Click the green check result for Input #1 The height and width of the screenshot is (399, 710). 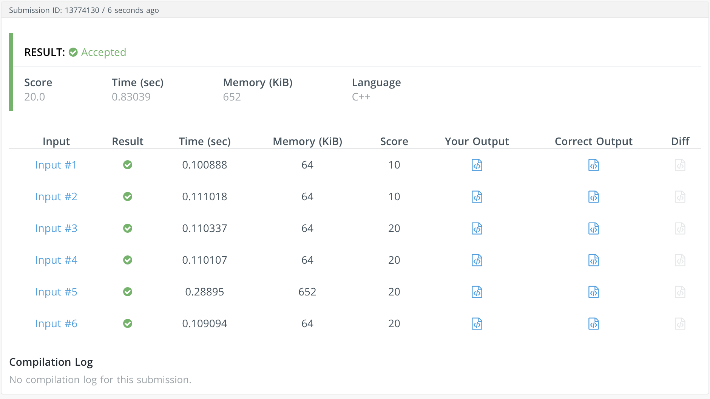click(128, 165)
